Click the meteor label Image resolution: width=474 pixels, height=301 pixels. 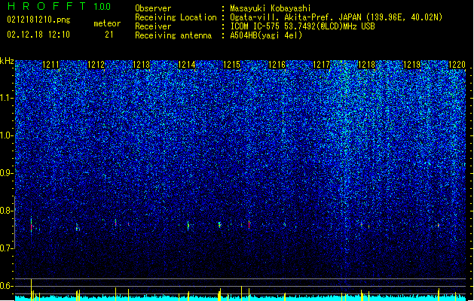click(x=107, y=23)
